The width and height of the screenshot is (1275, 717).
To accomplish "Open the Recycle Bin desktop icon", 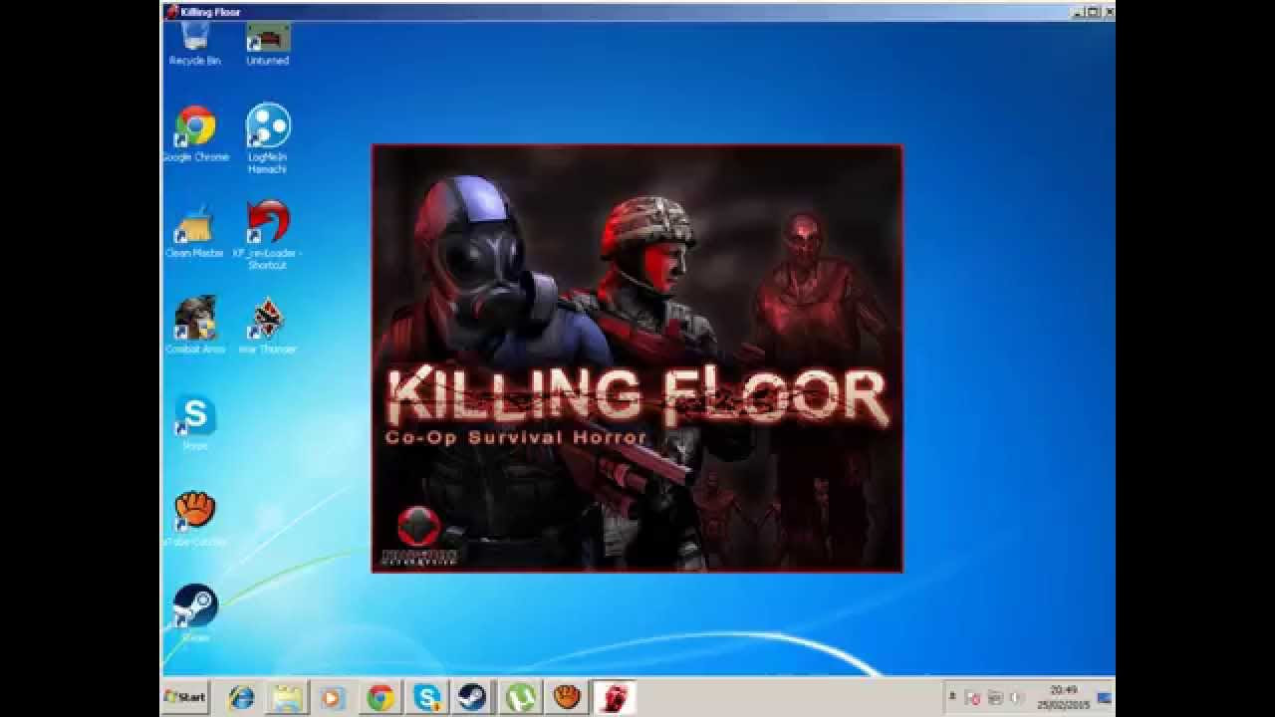I will [x=195, y=43].
